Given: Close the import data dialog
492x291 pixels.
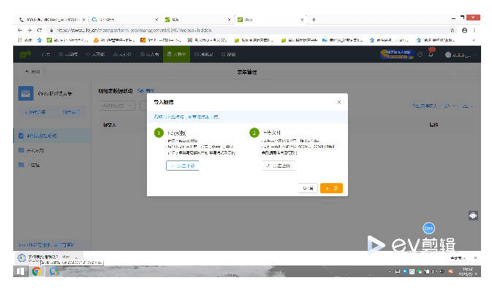Looking at the screenshot, I should point(339,102).
